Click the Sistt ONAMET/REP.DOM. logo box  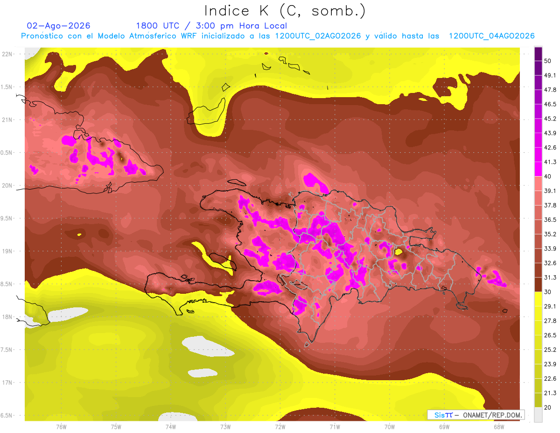pyautogui.click(x=476, y=415)
